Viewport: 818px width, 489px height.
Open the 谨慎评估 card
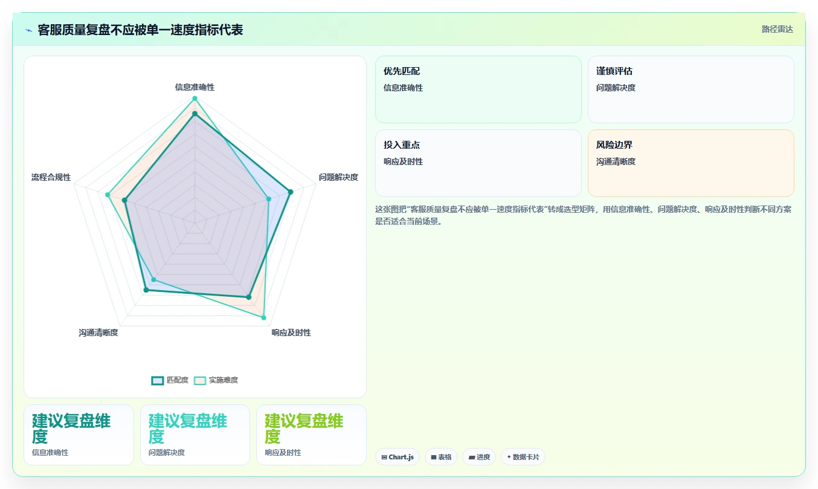[691, 89]
